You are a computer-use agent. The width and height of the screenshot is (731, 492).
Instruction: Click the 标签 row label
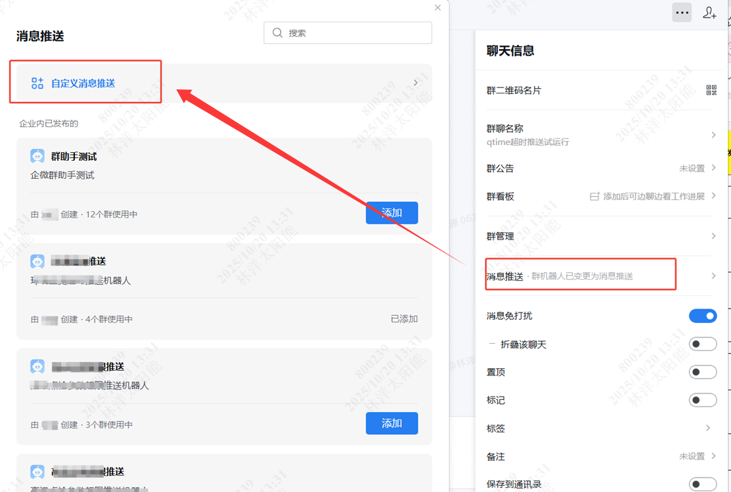coord(496,428)
